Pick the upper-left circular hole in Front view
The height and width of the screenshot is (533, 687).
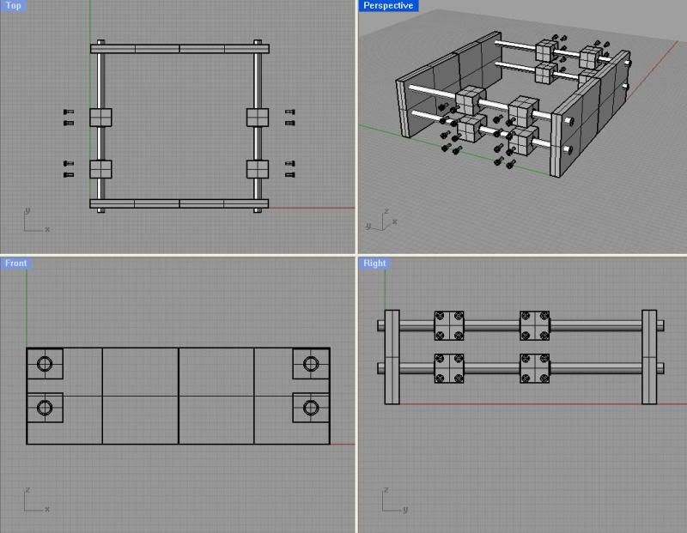(x=45, y=364)
